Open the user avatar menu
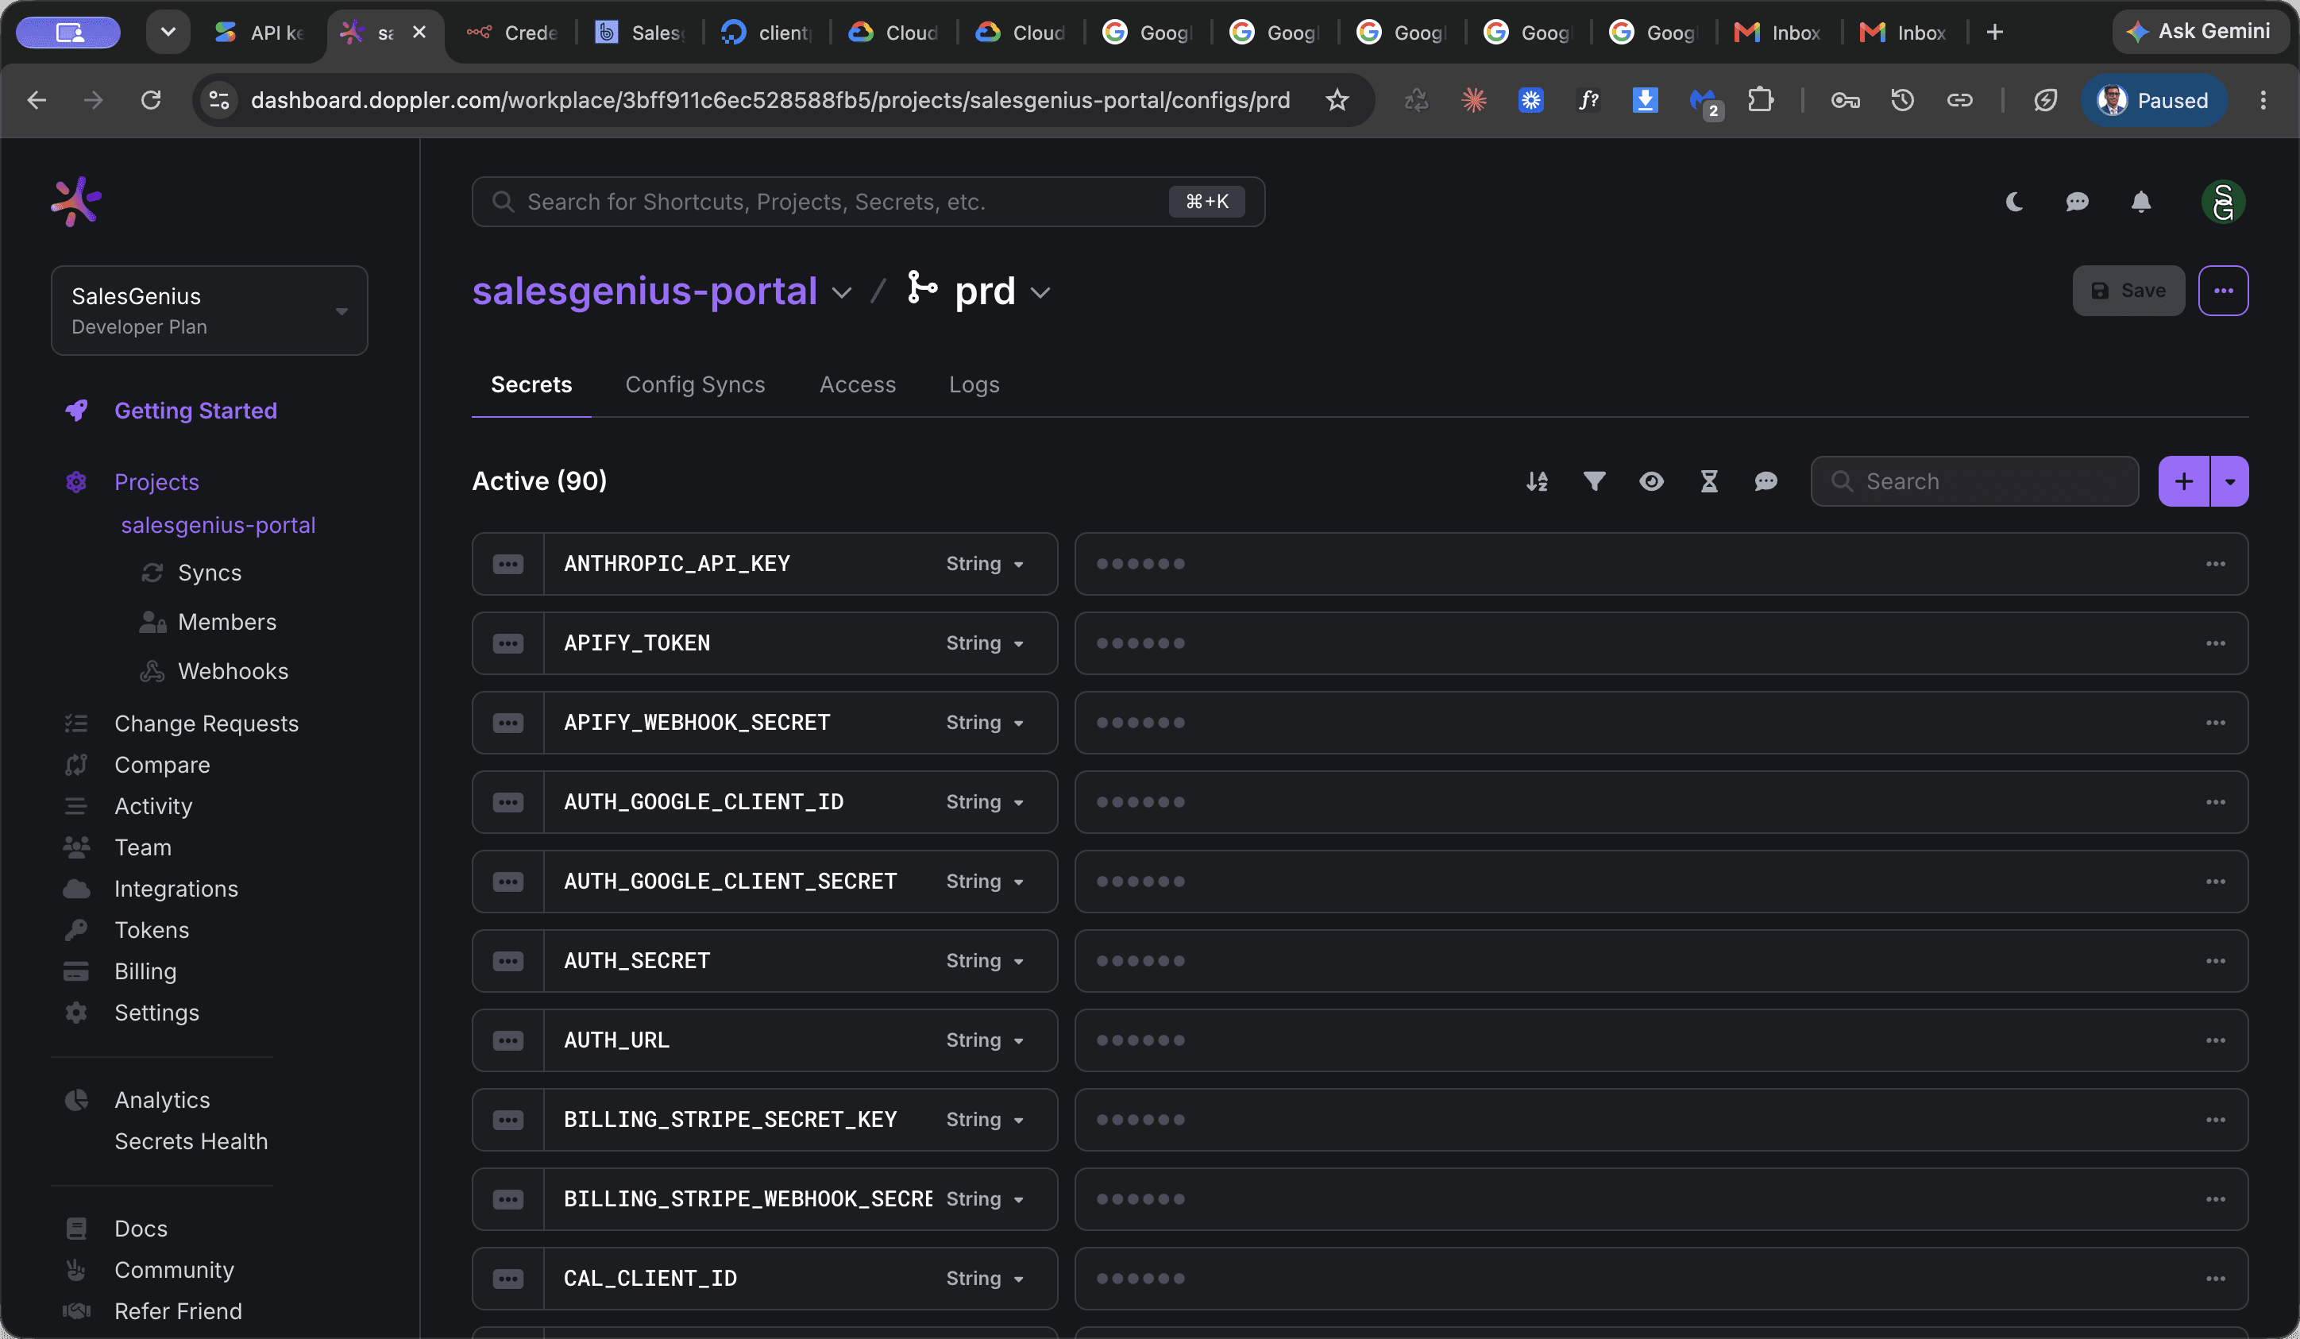 (x=2223, y=202)
